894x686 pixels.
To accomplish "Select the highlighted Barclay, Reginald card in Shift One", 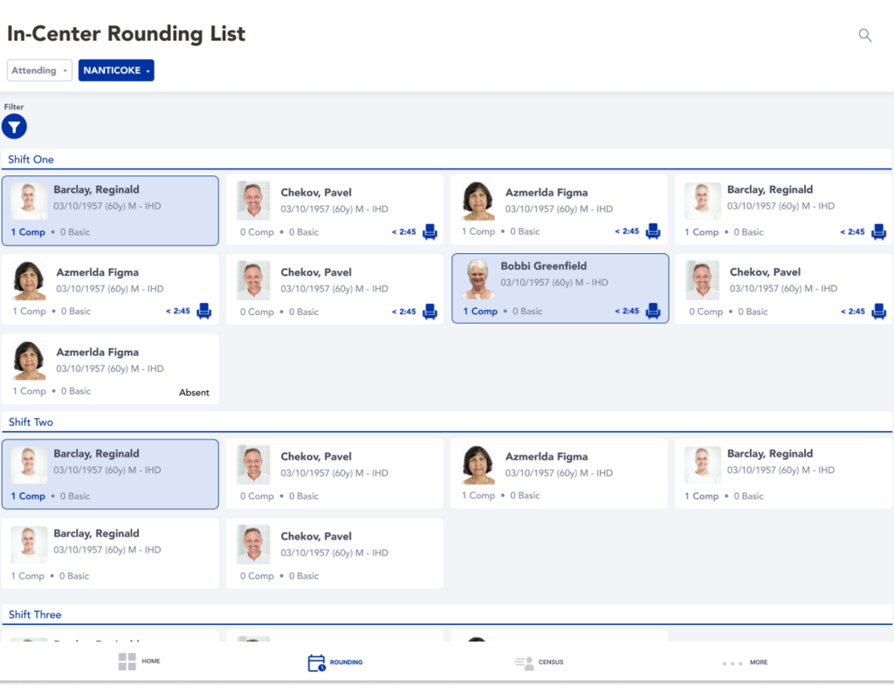I will pos(110,210).
